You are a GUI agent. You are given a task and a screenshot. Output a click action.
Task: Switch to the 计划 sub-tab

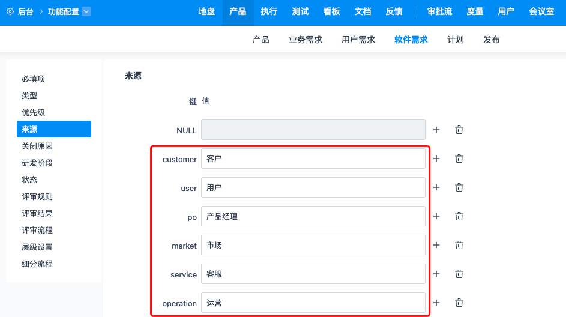pyautogui.click(x=456, y=40)
